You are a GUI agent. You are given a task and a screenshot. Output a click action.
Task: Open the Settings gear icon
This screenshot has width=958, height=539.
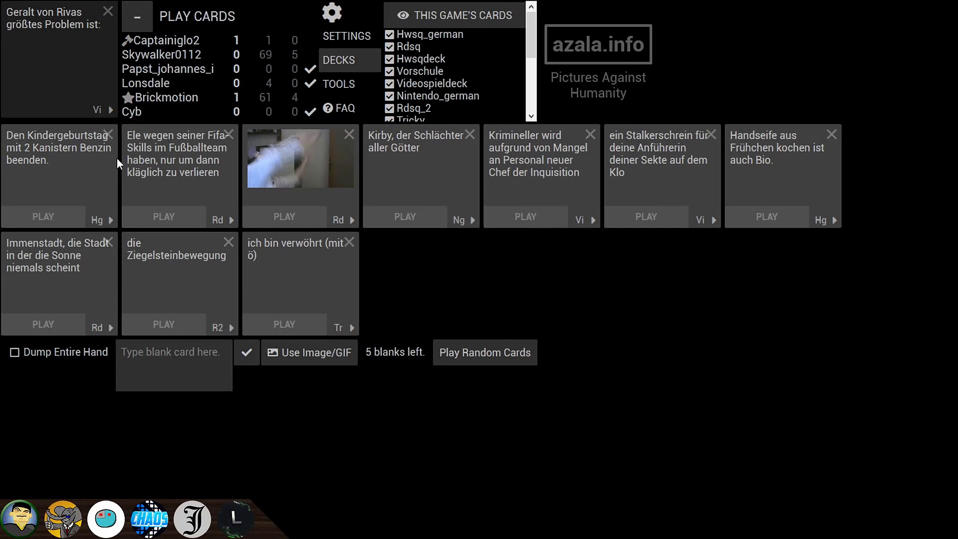pos(332,13)
